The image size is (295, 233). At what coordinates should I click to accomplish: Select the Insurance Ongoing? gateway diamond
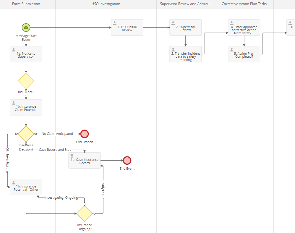point(85,213)
